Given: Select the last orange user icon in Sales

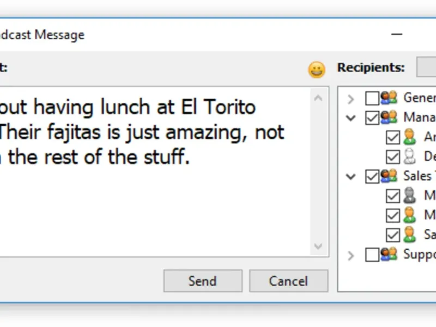Looking at the screenshot, I should (x=409, y=235).
